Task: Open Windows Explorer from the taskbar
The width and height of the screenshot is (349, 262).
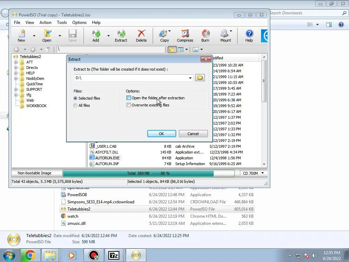Action: click(50, 255)
